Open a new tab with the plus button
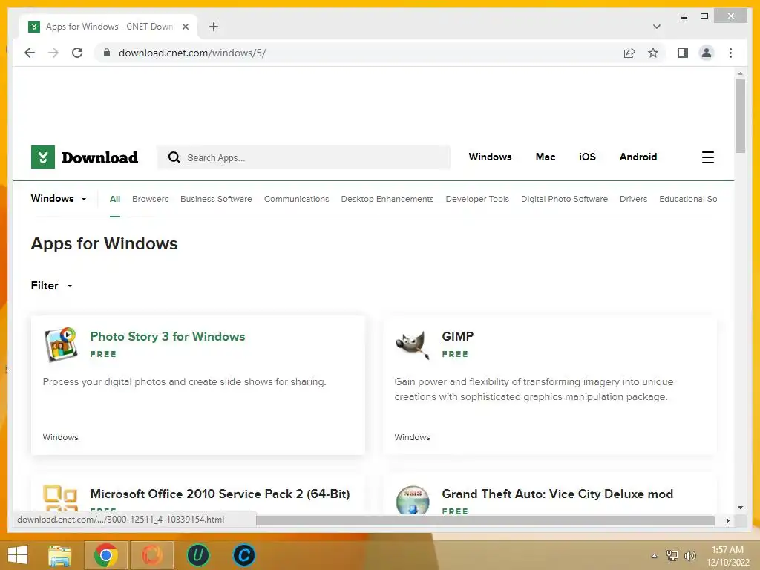 (x=214, y=27)
